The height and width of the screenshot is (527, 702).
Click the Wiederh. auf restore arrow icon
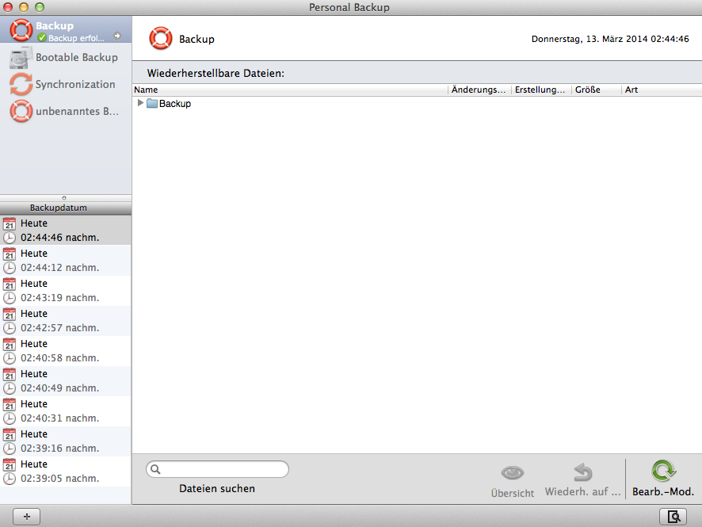(583, 472)
